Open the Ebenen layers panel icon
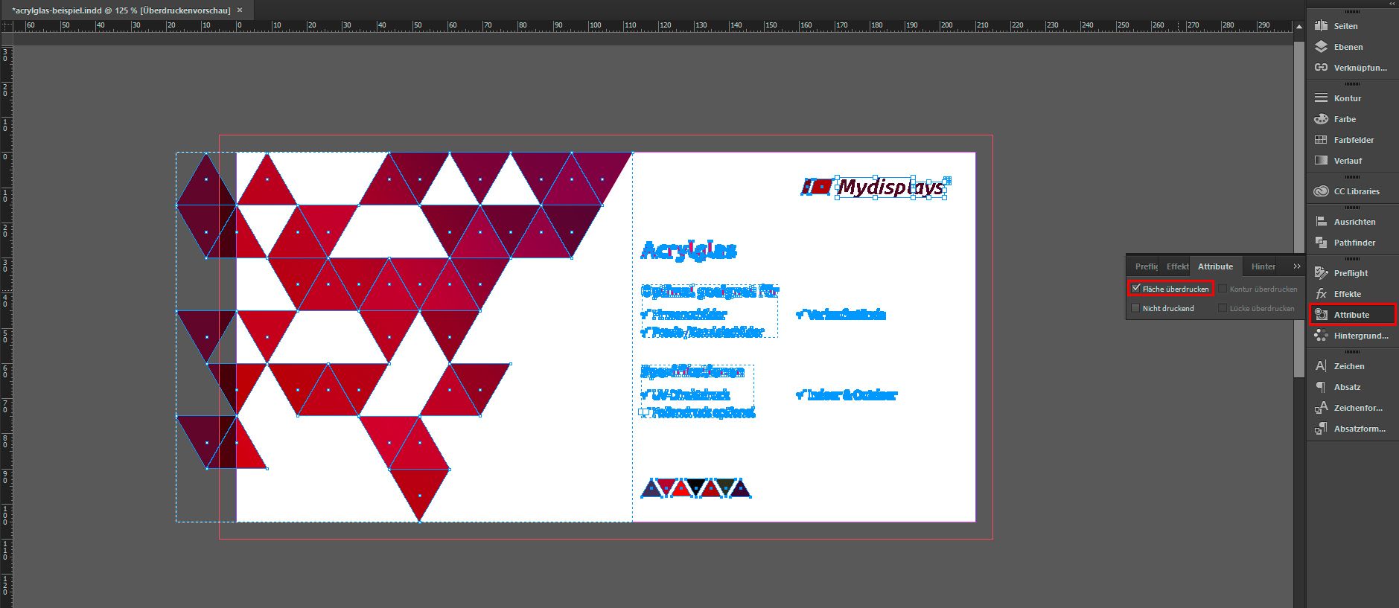The image size is (1399, 608). pyautogui.click(x=1321, y=46)
